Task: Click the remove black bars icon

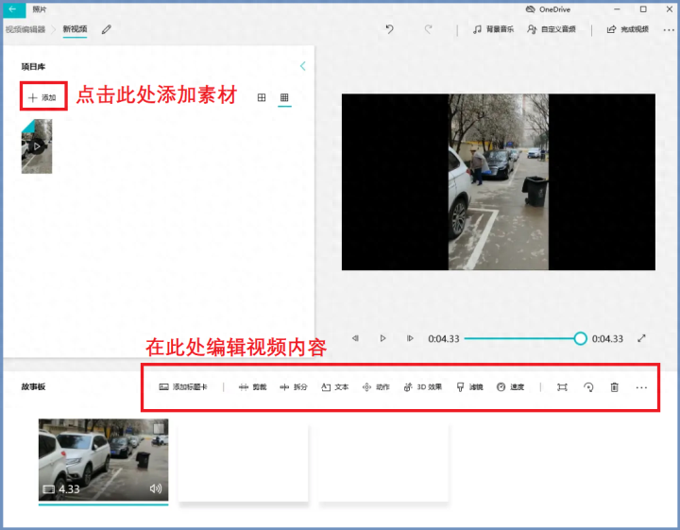Action: [562, 387]
